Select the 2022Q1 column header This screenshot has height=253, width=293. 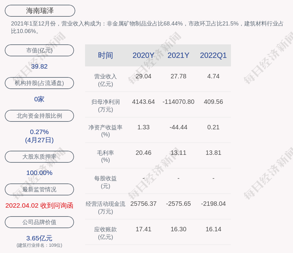[213, 55]
